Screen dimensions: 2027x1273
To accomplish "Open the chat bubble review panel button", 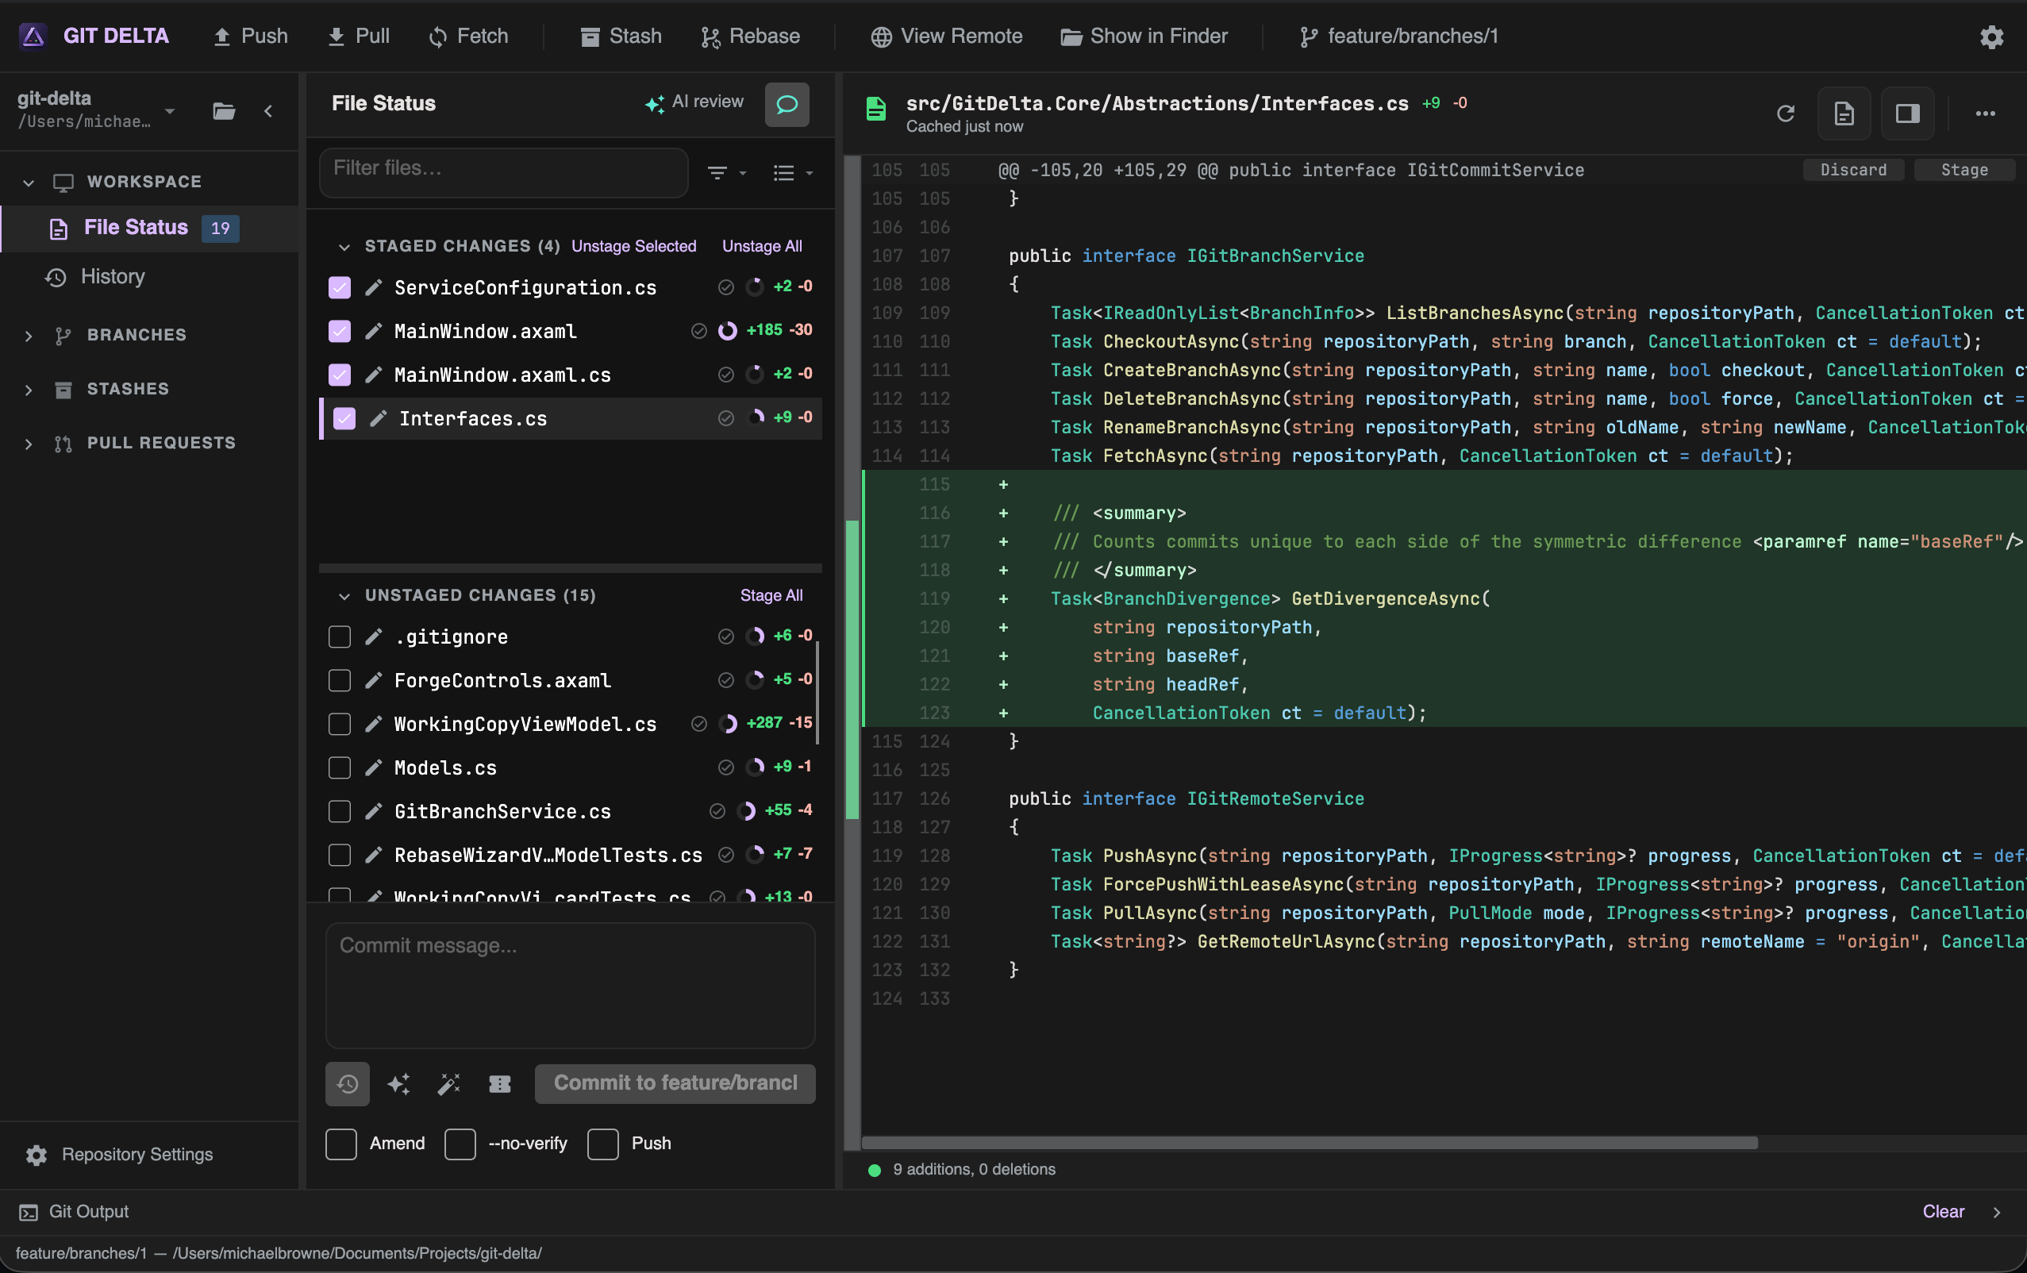I will tap(787, 105).
